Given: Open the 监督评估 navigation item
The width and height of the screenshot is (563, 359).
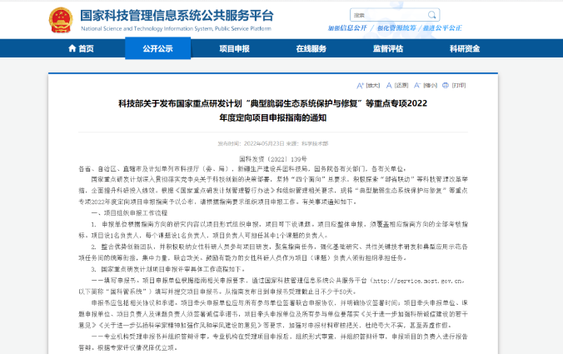Looking at the screenshot, I should 388,48.
